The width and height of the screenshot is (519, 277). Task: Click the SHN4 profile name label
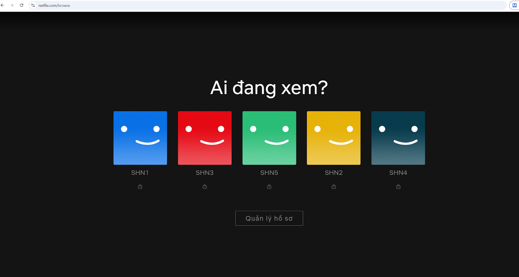(x=398, y=173)
